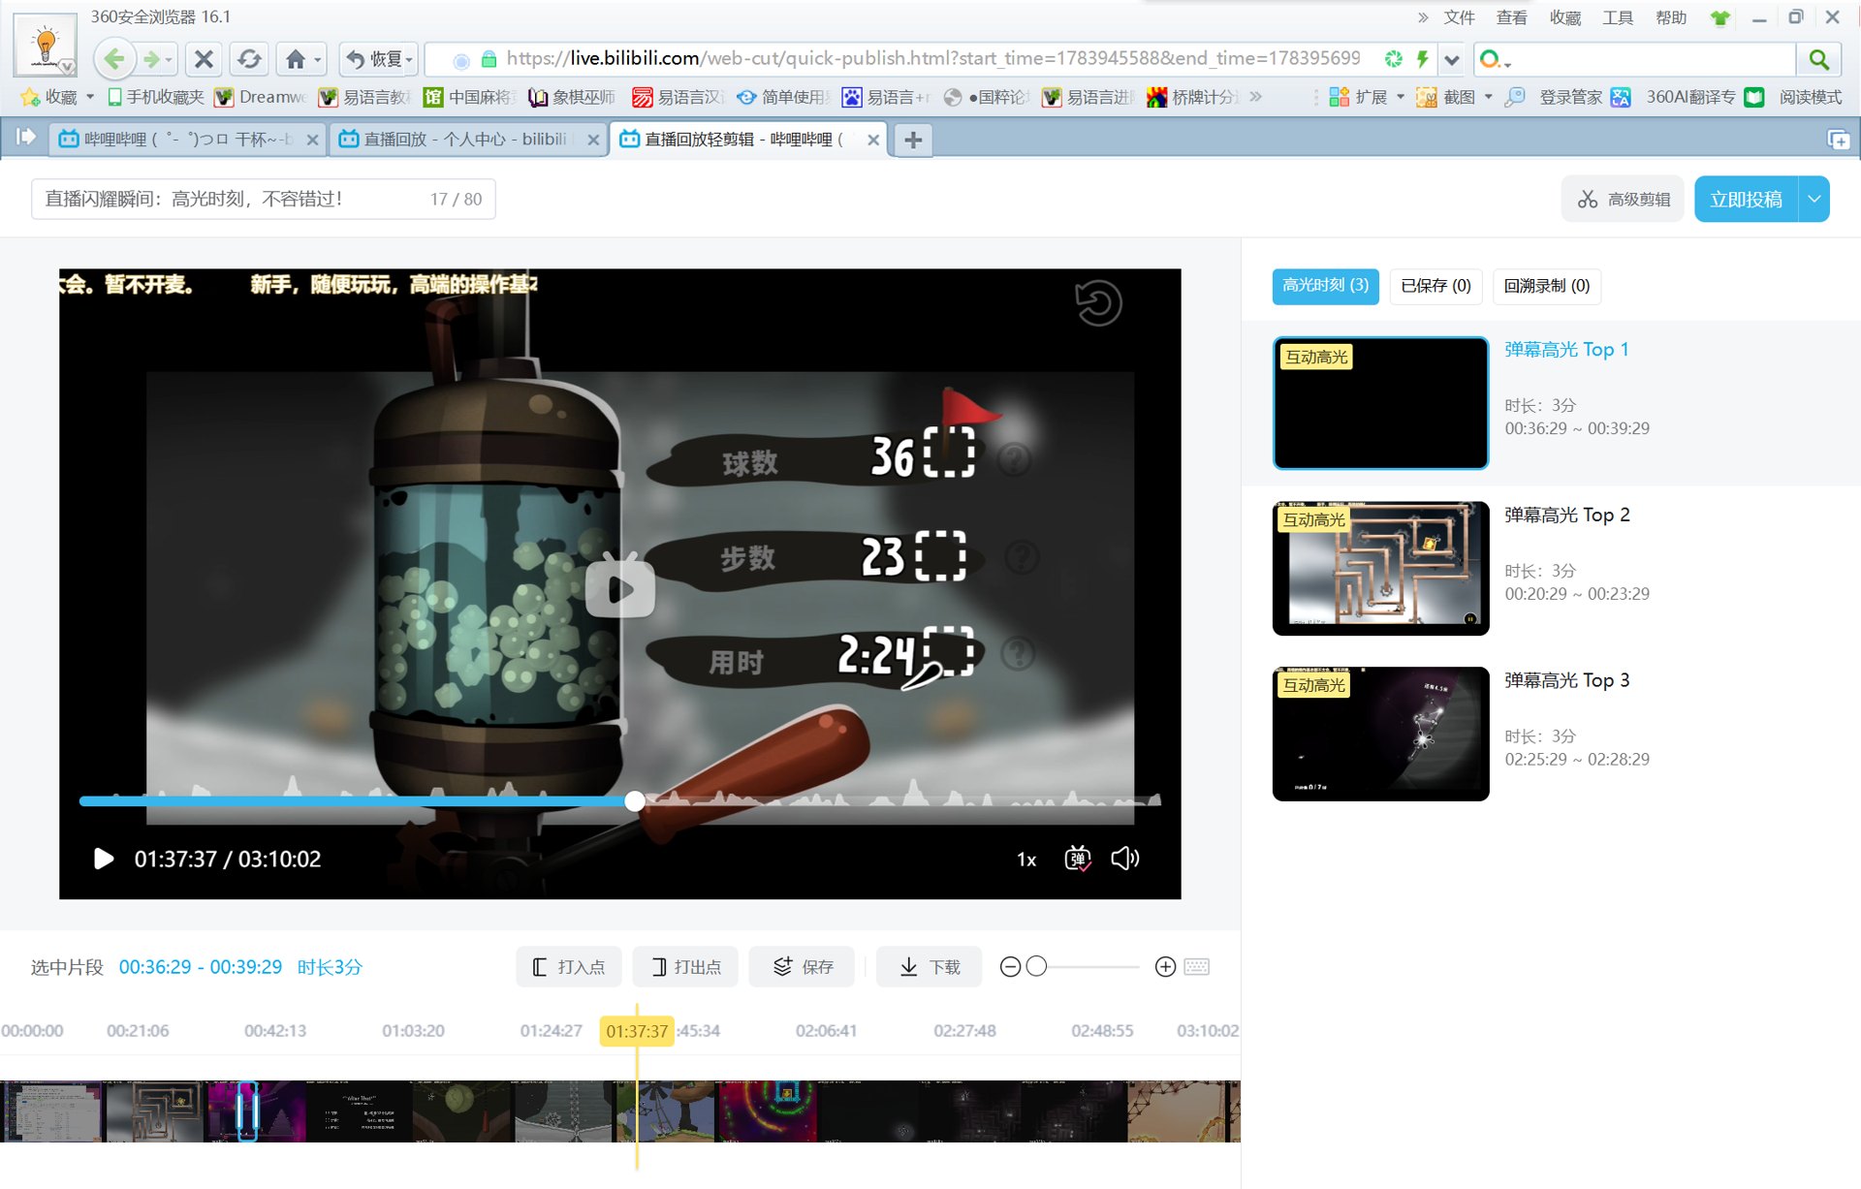Click the 恢复 restore button
Screen dimensions: 1861x1189
379,59
